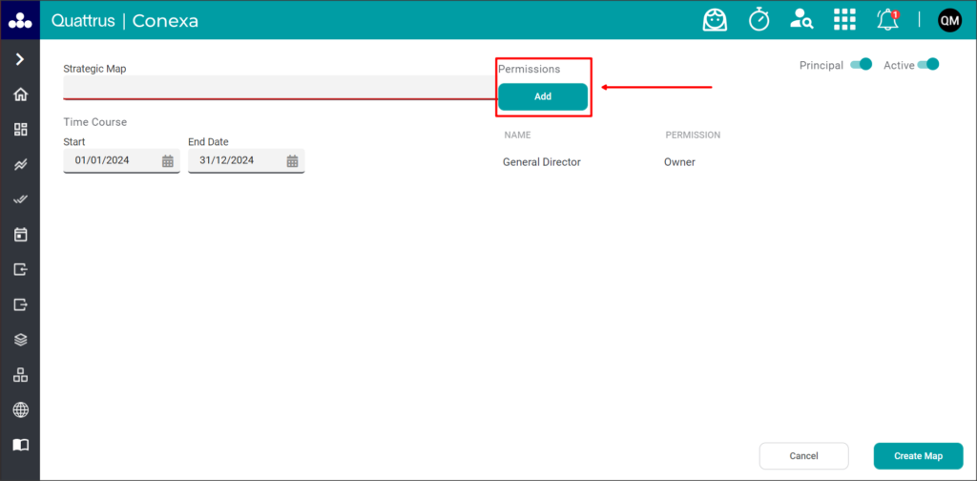Click the Add permissions button
The height and width of the screenshot is (481, 977).
point(543,96)
